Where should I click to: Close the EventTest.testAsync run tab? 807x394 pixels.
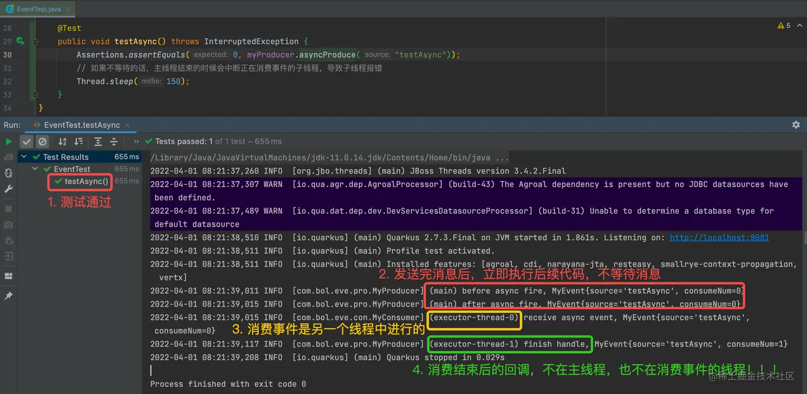[x=128, y=125]
